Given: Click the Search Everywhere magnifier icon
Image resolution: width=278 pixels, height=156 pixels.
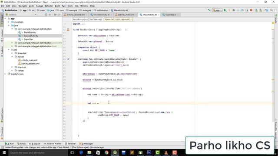Looking at the screenshot, I should [x=271, y=10].
